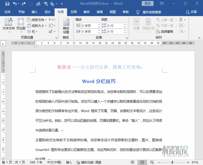Screen dimensions: 203x165
Task: Customize Quick Access Toolbar dropdown
Action: point(62,4)
